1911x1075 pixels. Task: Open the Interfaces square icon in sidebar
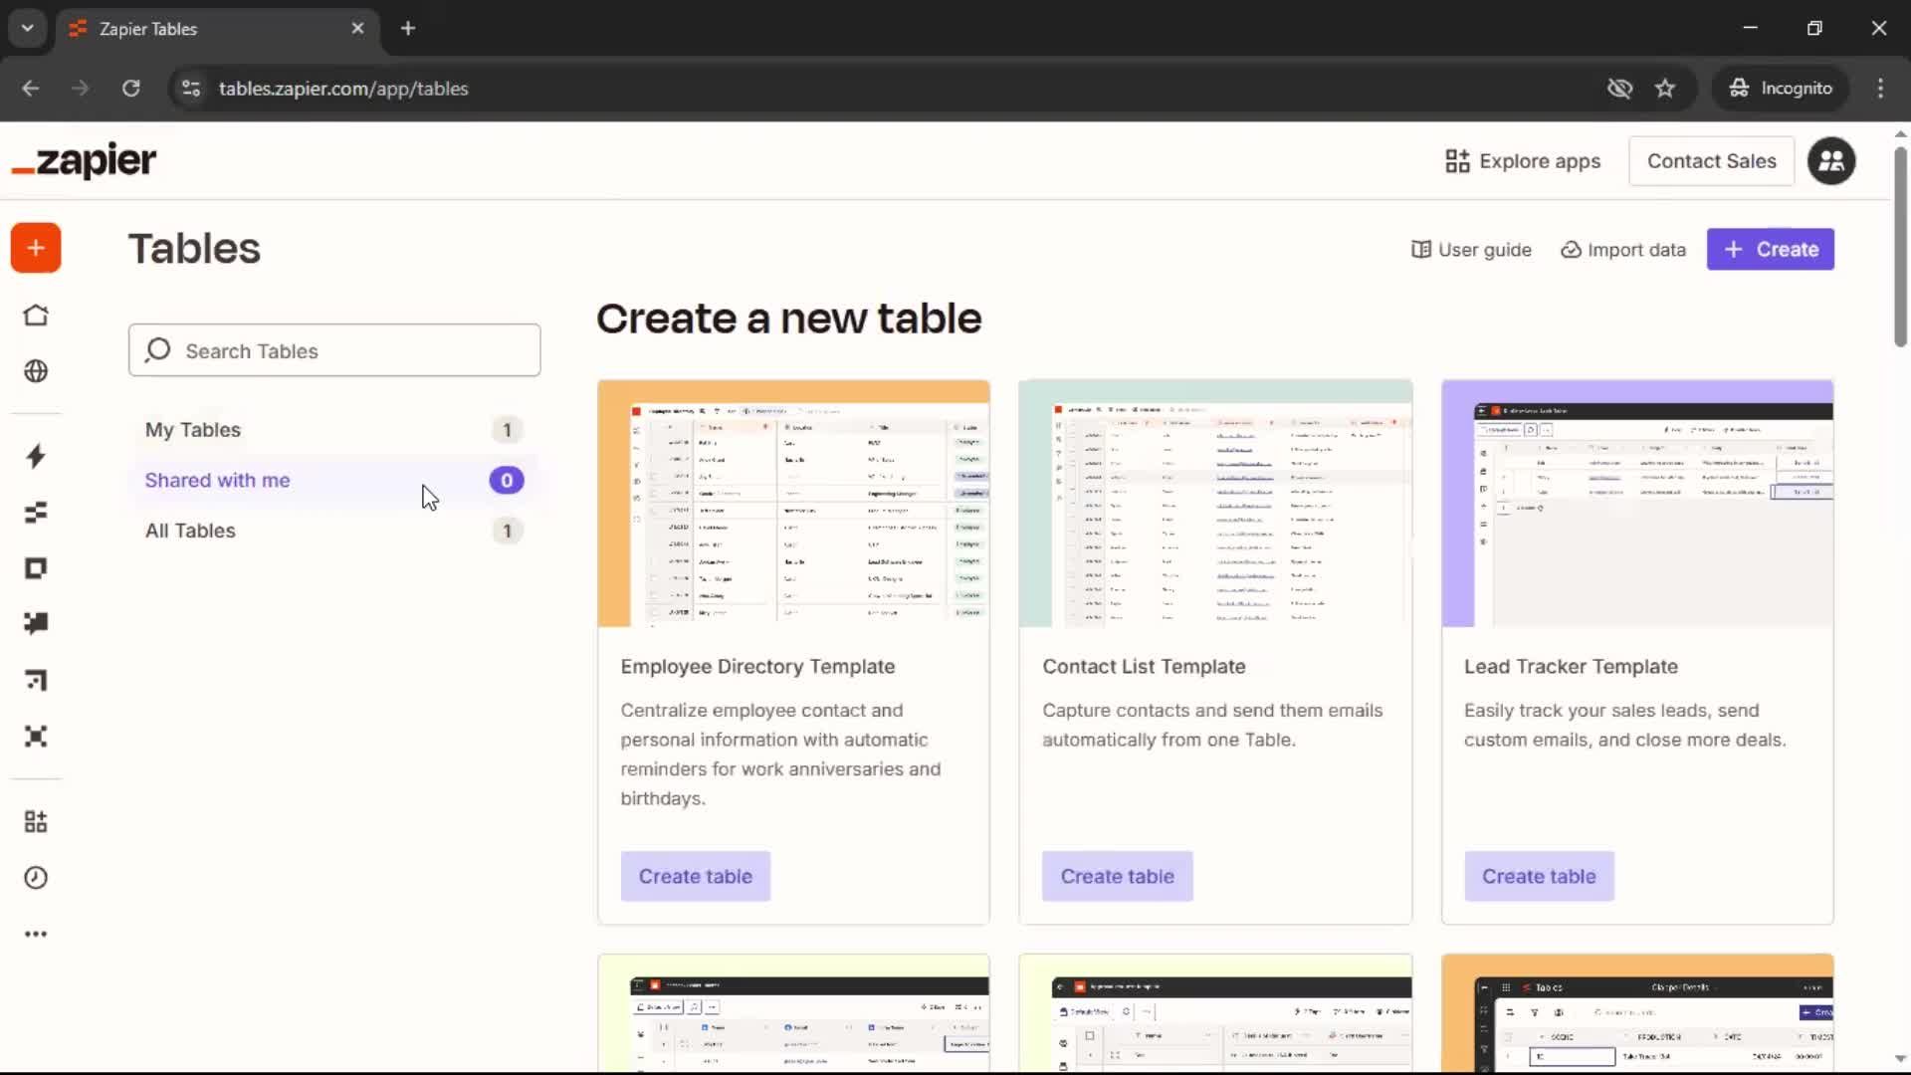point(36,568)
